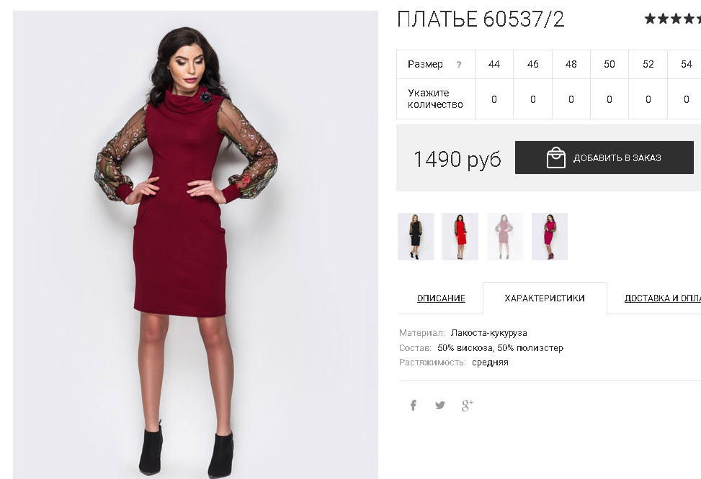Select the red dress thumbnail
The height and width of the screenshot is (479, 701).
(460, 237)
